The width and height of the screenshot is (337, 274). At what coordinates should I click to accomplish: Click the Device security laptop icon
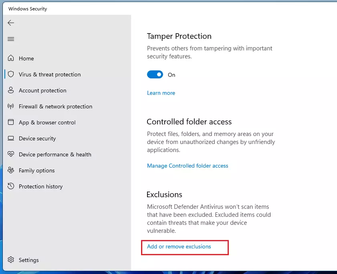11,138
